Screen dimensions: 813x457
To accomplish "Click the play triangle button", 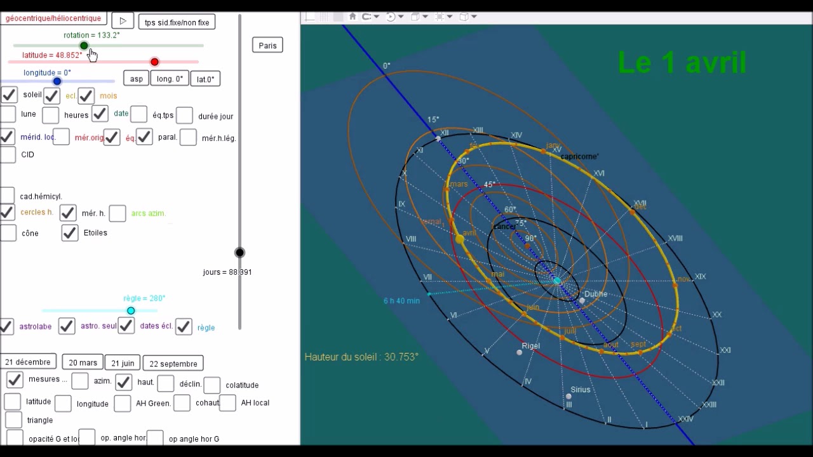I will (123, 22).
